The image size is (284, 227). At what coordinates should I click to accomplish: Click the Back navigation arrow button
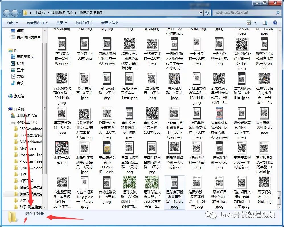pyautogui.click(x=7, y=13)
